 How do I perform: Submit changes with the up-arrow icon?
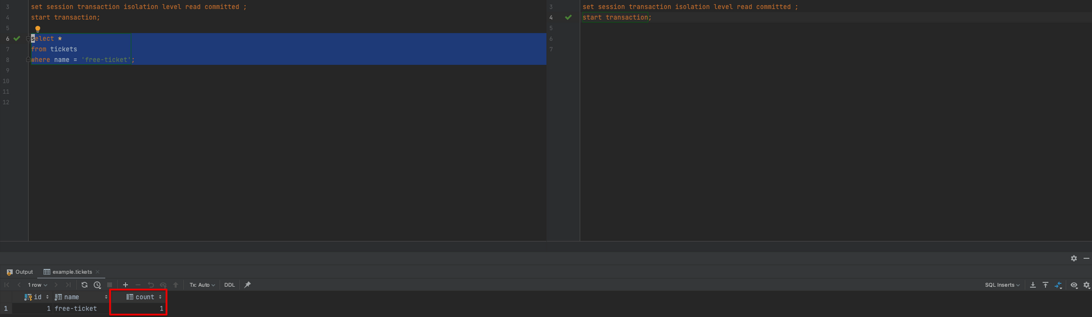click(176, 285)
